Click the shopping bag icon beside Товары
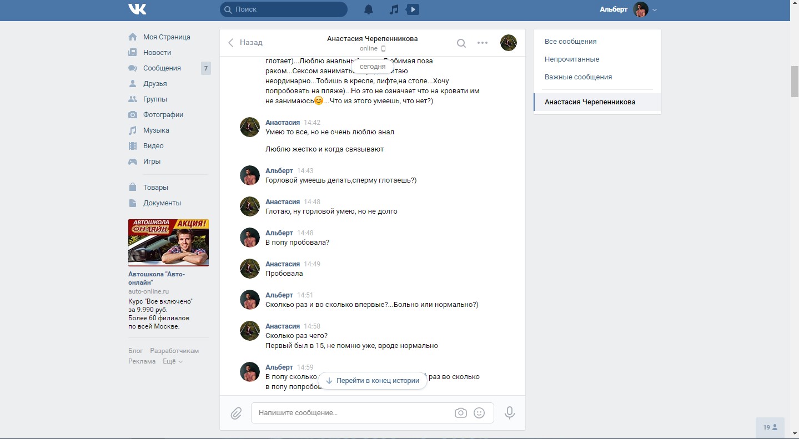The height and width of the screenshot is (439, 799). (x=133, y=188)
